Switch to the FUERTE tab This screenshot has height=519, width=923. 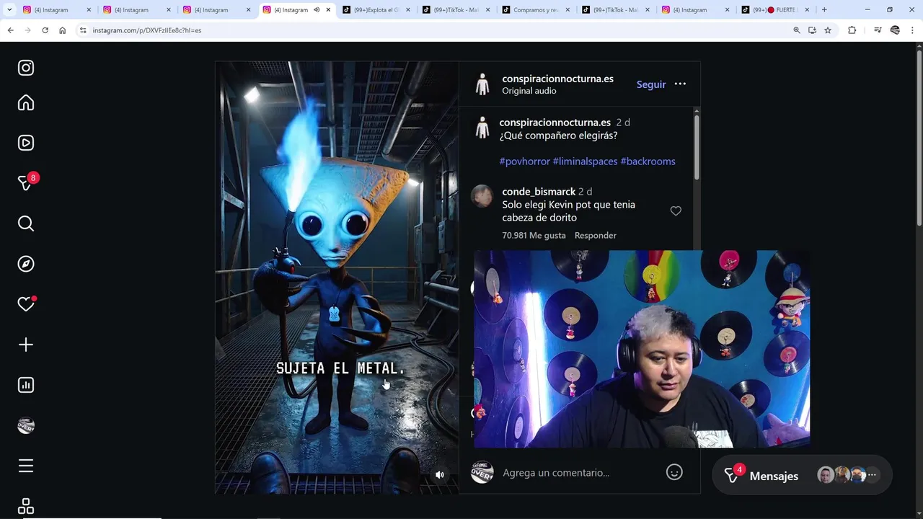pyautogui.click(x=775, y=10)
